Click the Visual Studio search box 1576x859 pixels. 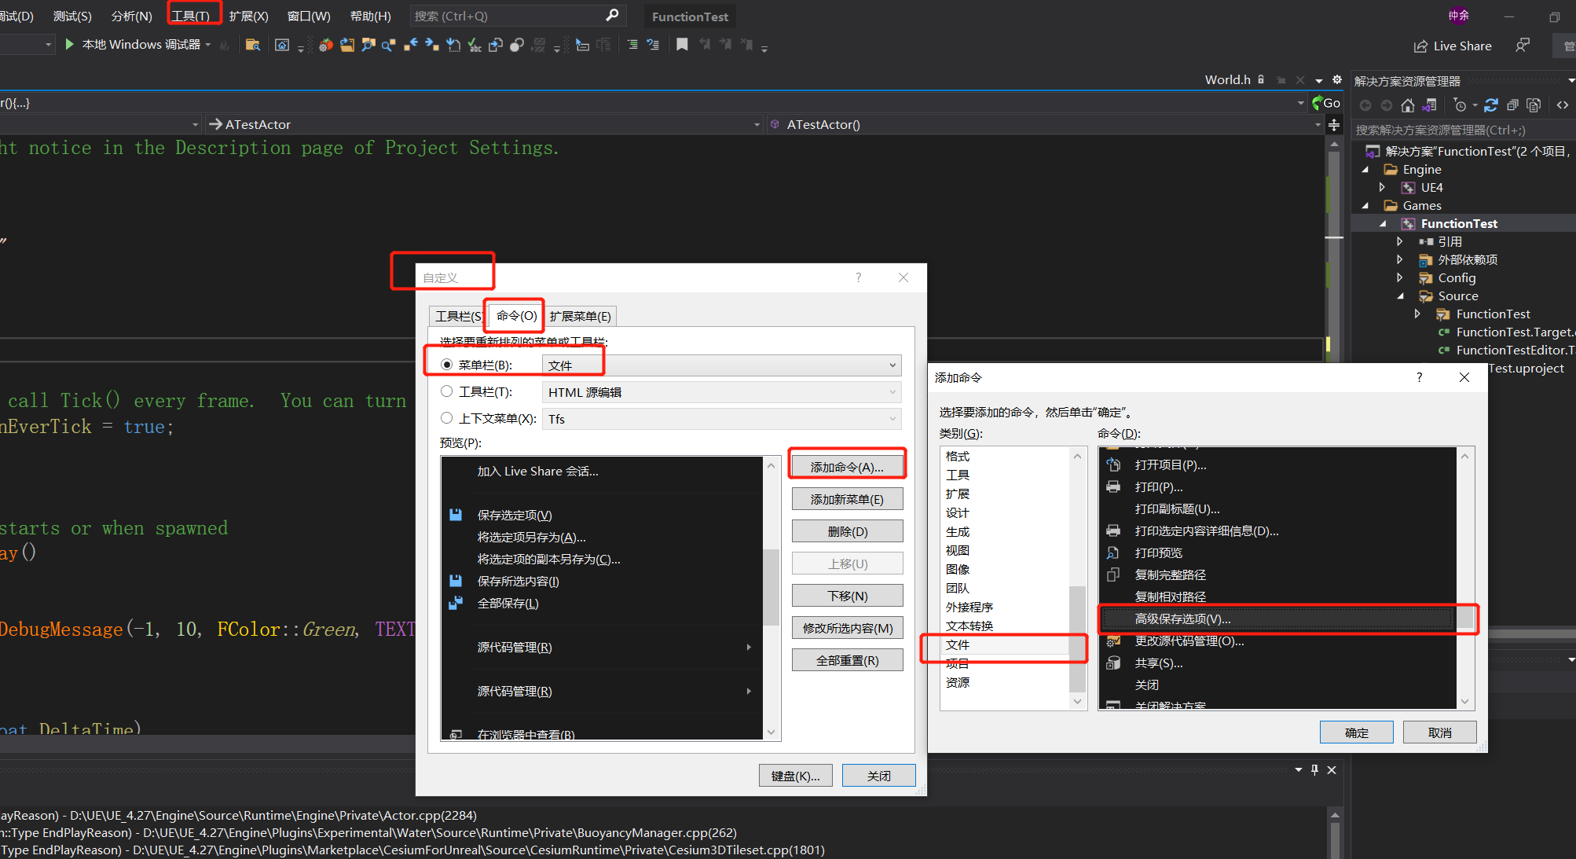click(x=515, y=16)
